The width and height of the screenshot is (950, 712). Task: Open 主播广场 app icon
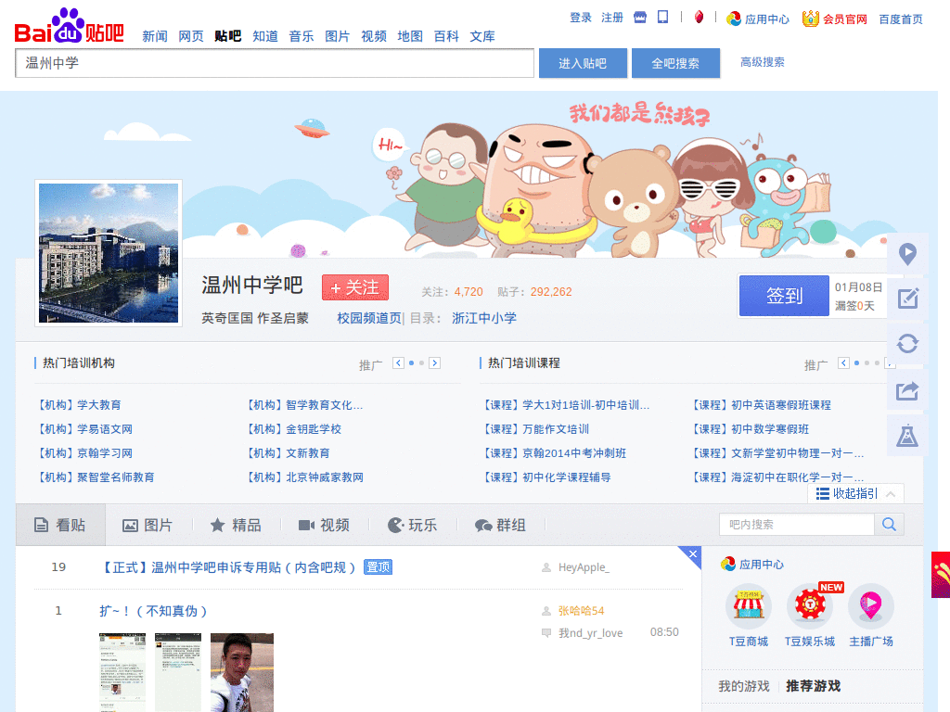870,605
